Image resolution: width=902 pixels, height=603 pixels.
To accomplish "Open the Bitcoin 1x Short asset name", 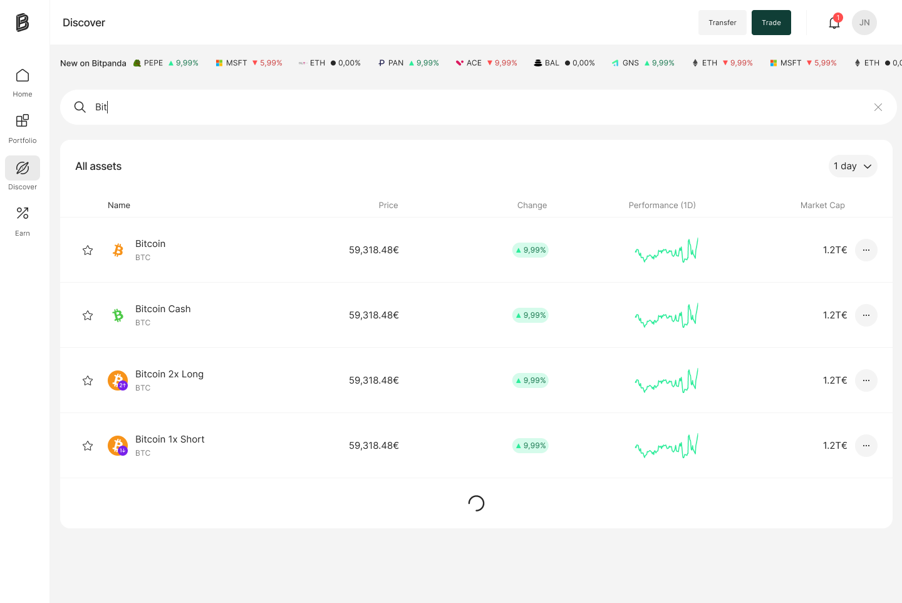I will pyautogui.click(x=170, y=439).
